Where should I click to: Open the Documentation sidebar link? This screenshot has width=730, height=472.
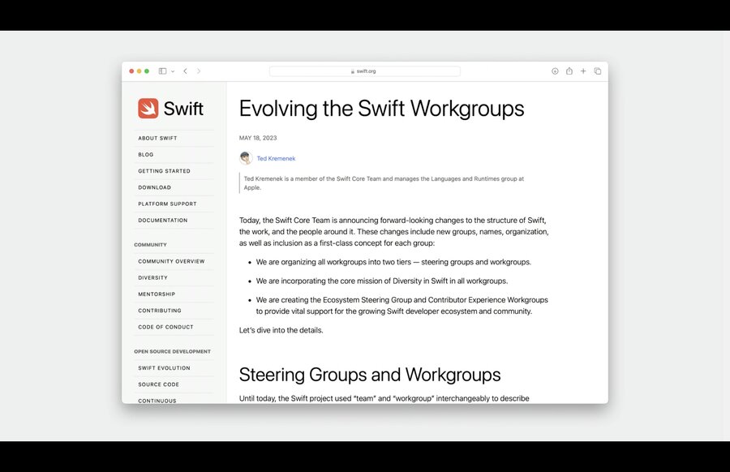163,220
